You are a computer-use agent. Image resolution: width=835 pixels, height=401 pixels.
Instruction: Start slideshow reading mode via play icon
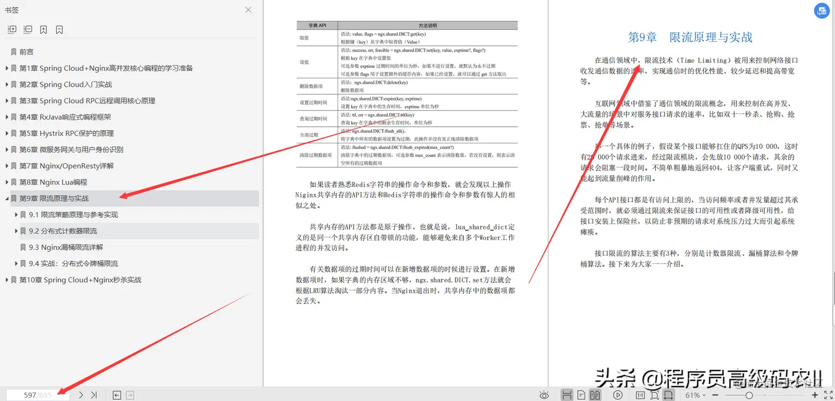[x=617, y=395]
